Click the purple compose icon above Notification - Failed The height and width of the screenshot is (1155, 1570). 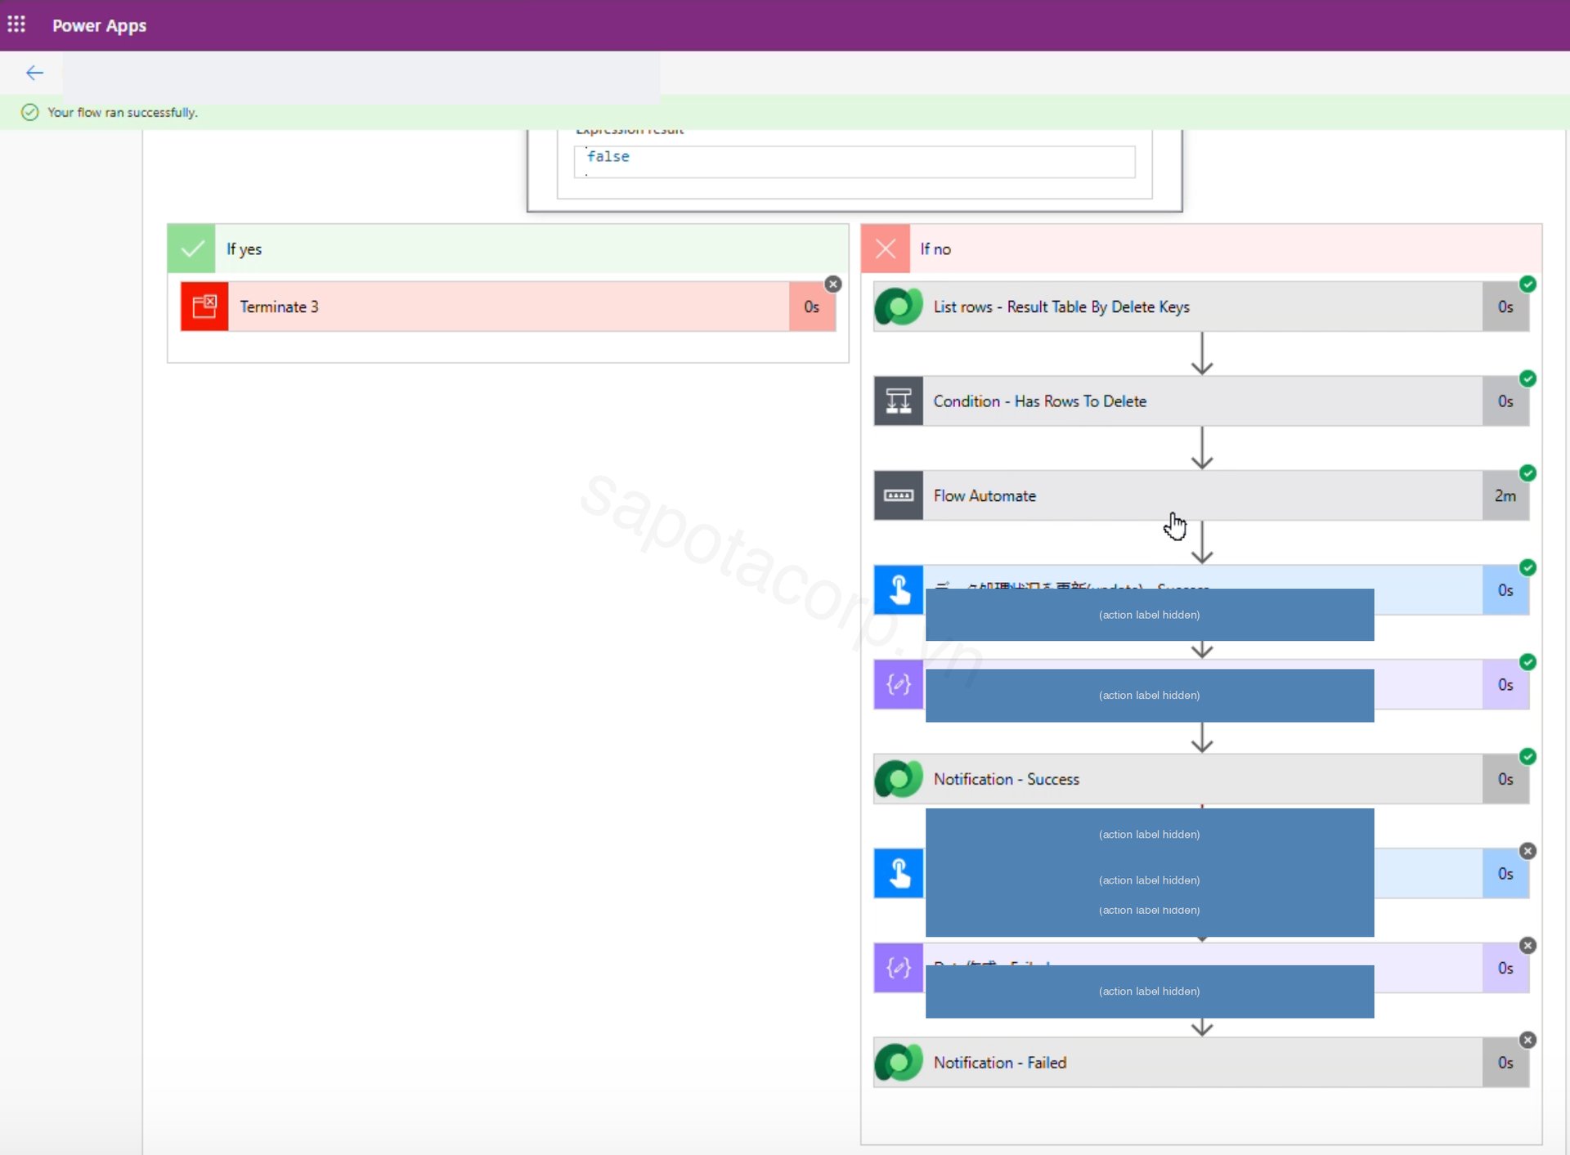pos(899,968)
